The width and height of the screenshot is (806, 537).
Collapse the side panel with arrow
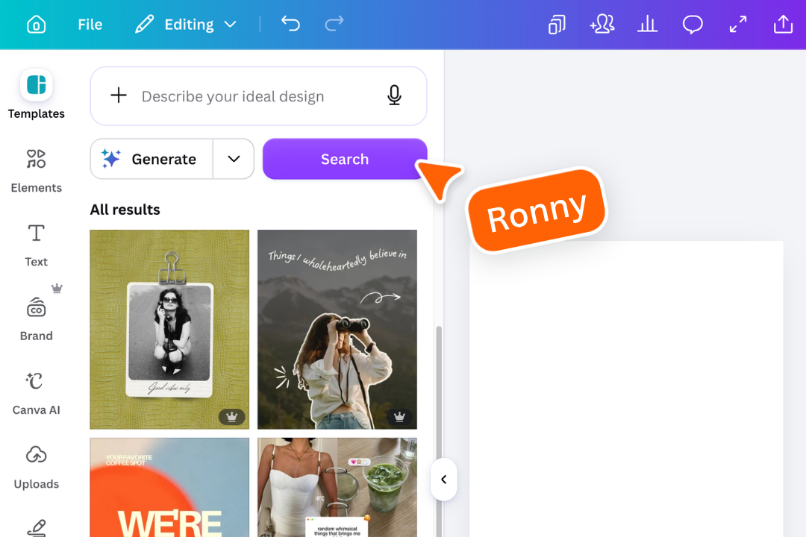[x=443, y=480]
